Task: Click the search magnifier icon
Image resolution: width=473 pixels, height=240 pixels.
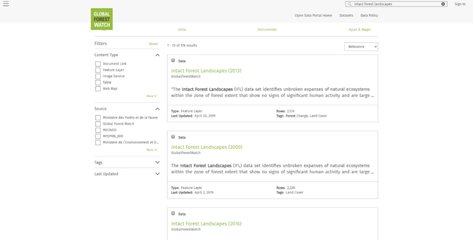Action: pyautogui.click(x=349, y=4)
